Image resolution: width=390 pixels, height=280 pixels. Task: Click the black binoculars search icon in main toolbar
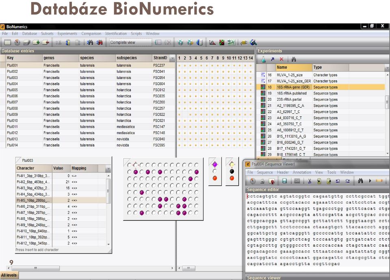point(90,43)
